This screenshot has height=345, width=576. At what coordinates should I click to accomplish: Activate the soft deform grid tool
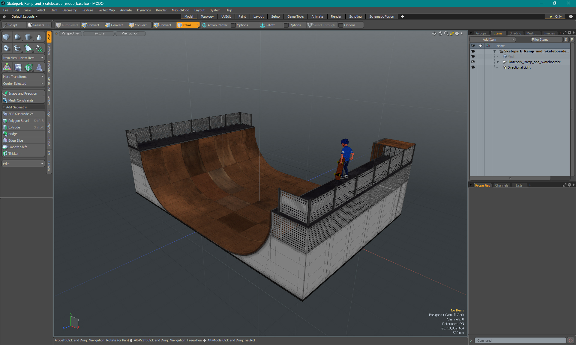pyautogui.click(x=18, y=67)
